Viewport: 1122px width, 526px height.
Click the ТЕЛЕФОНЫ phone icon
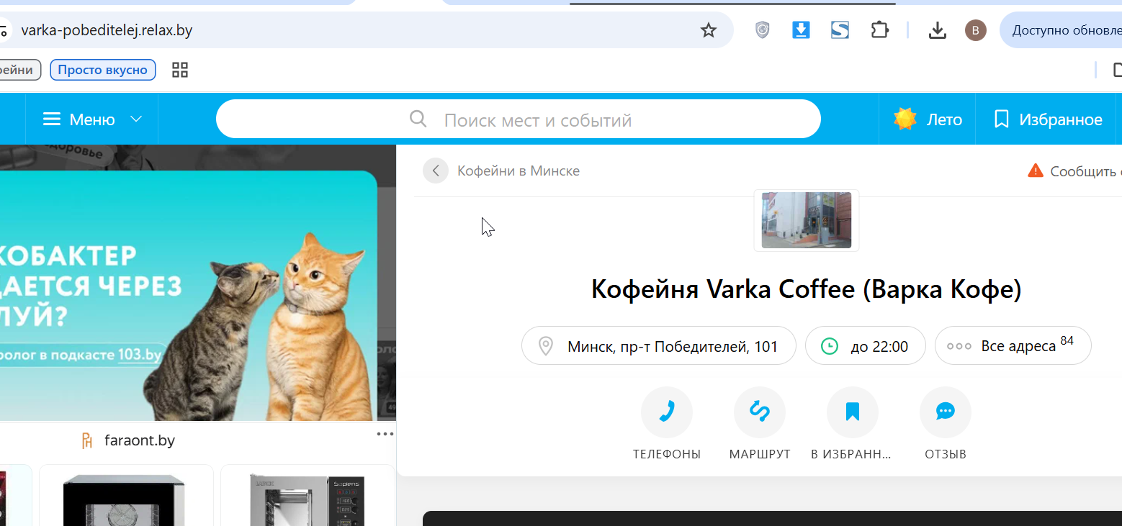(667, 412)
